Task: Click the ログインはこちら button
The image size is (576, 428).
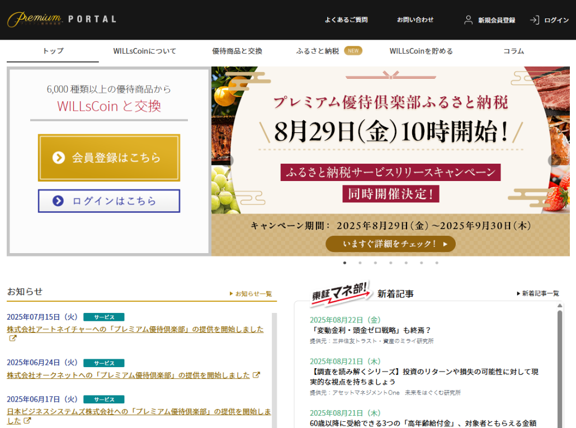Action: [109, 201]
